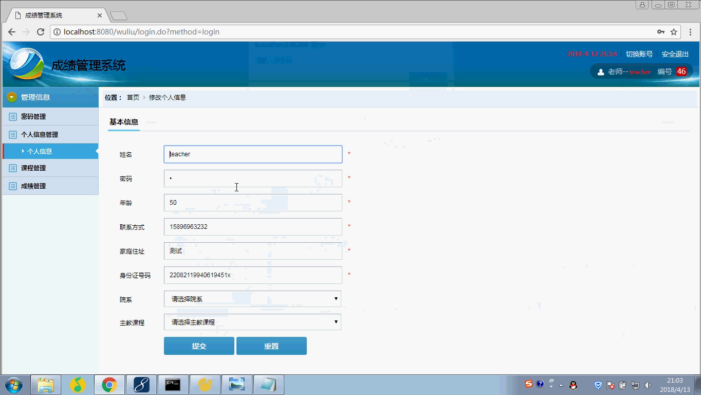Viewport: 701px width, 395px height.
Task: Open the Windows Start button
Action: click(14, 384)
